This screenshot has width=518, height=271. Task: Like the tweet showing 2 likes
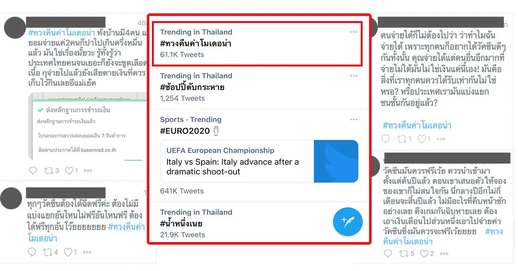pyautogui.click(x=424, y=253)
